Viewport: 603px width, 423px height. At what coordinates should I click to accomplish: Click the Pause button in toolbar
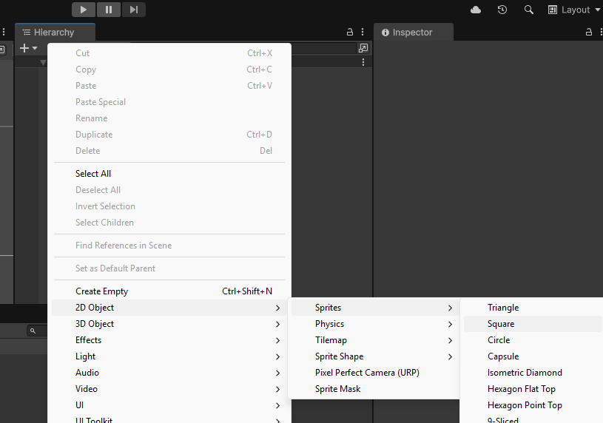pyautogui.click(x=109, y=10)
